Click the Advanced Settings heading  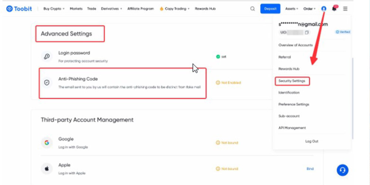(66, 34)
